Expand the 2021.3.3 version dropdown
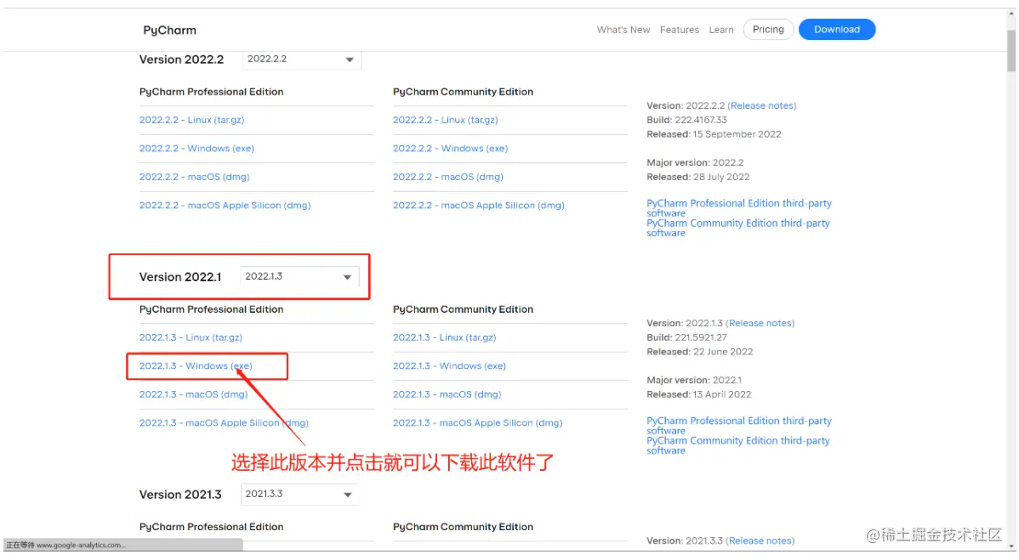 point(299,494)
